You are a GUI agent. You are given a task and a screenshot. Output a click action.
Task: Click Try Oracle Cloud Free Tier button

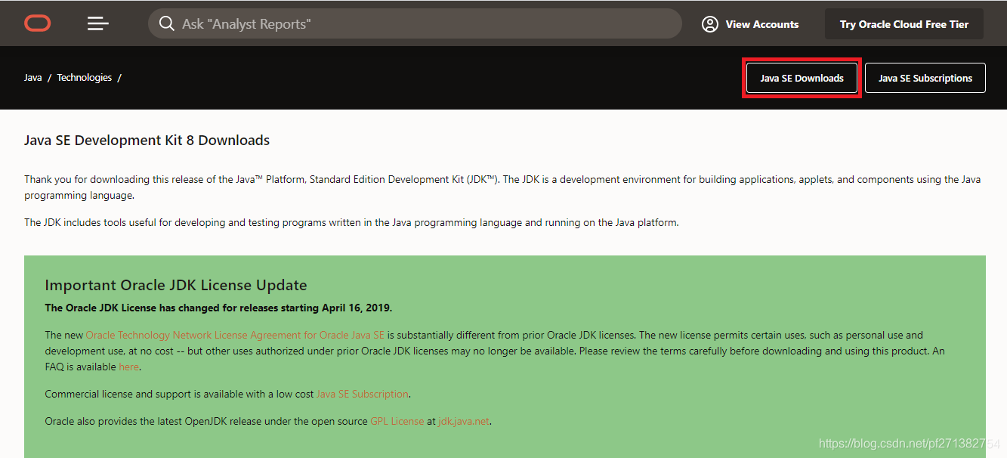(x=904, y=24)
